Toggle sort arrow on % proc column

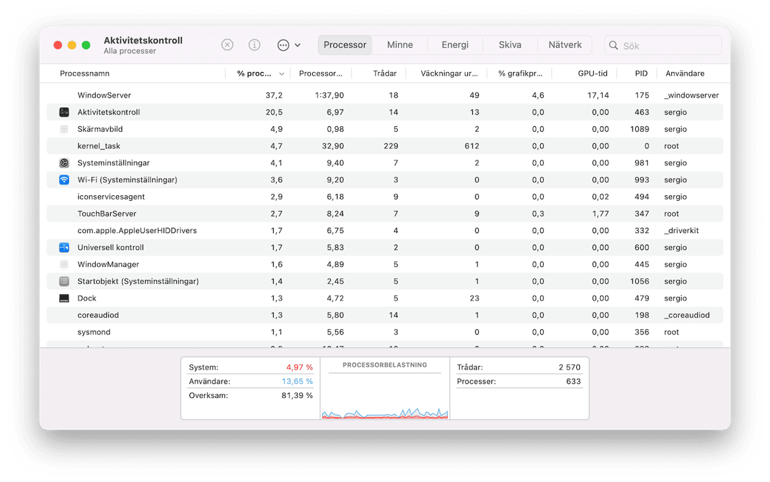[281, 74]
